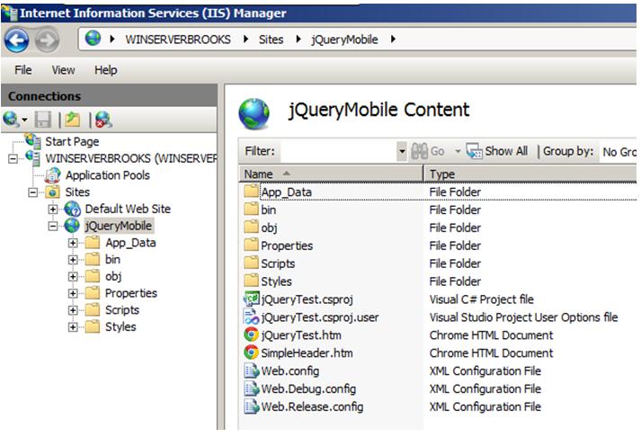Click the Web.Release.config file icon
641x446 pixels.
[x=251, y=406]
